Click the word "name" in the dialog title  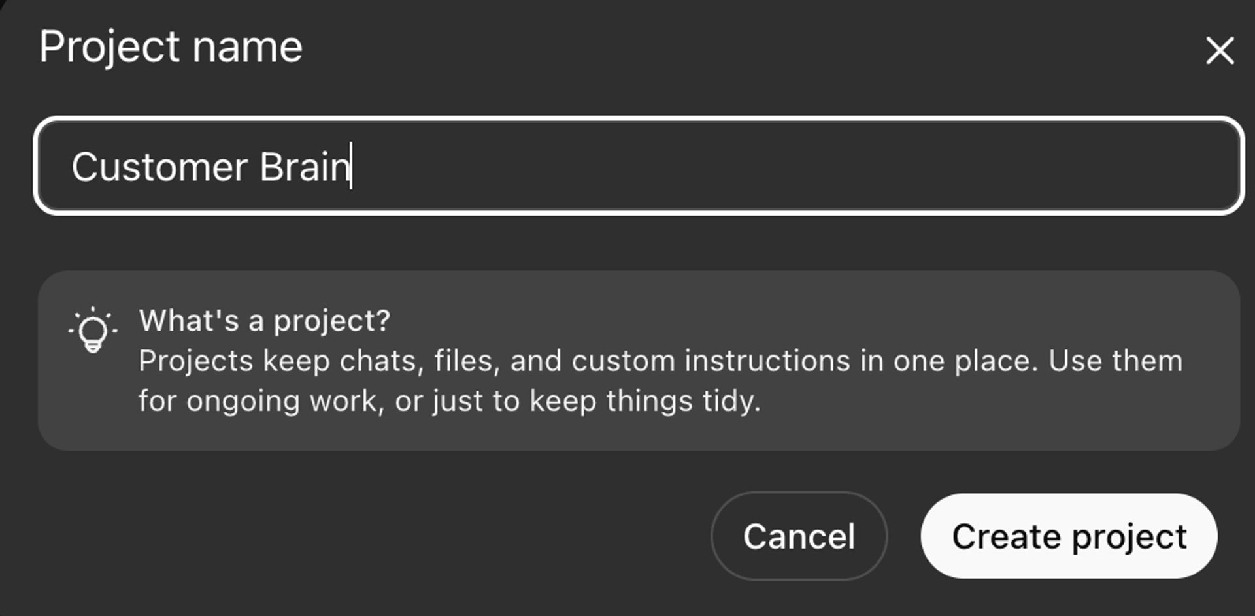(247, 47)
